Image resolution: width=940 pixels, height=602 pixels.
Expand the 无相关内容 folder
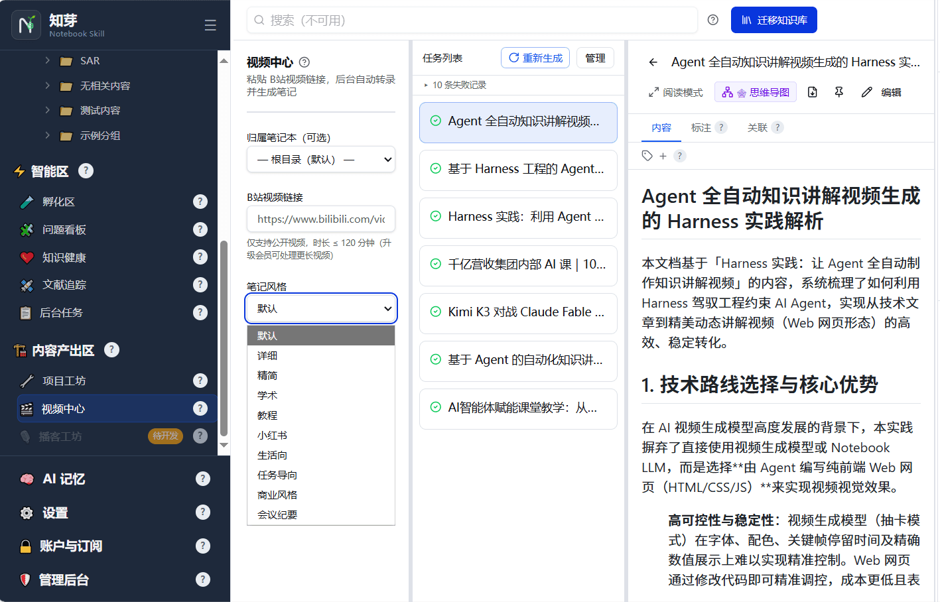pos(47,86)
